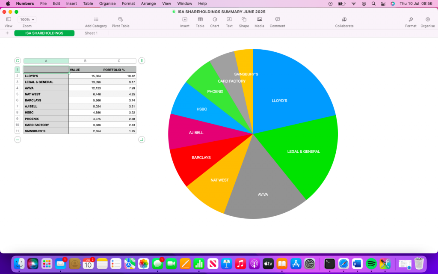This screenshot has height=274, width=438.
Task: Switch to the Sheet 1 tab
Action: 91,33
